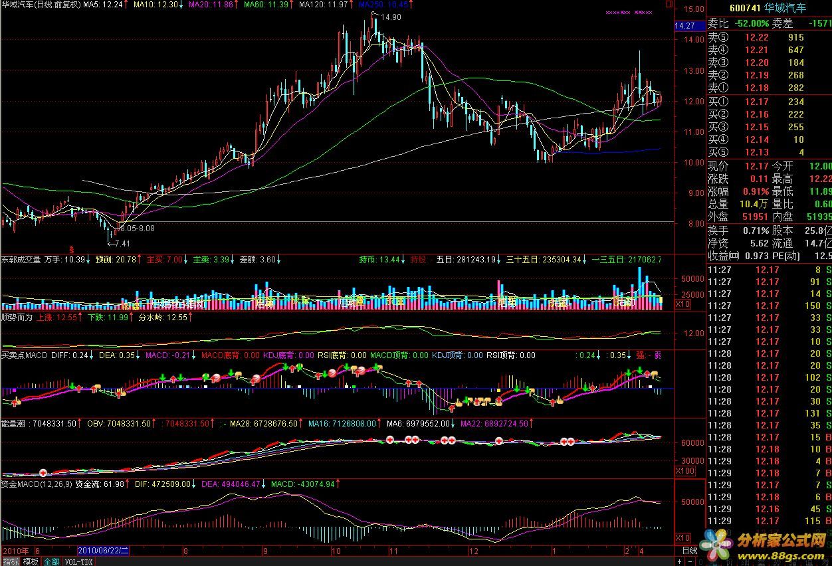Viewport: 832px width, 566px height.
Task: Click the MACD底背: 0.00 reading
Action: coord(230,355)
